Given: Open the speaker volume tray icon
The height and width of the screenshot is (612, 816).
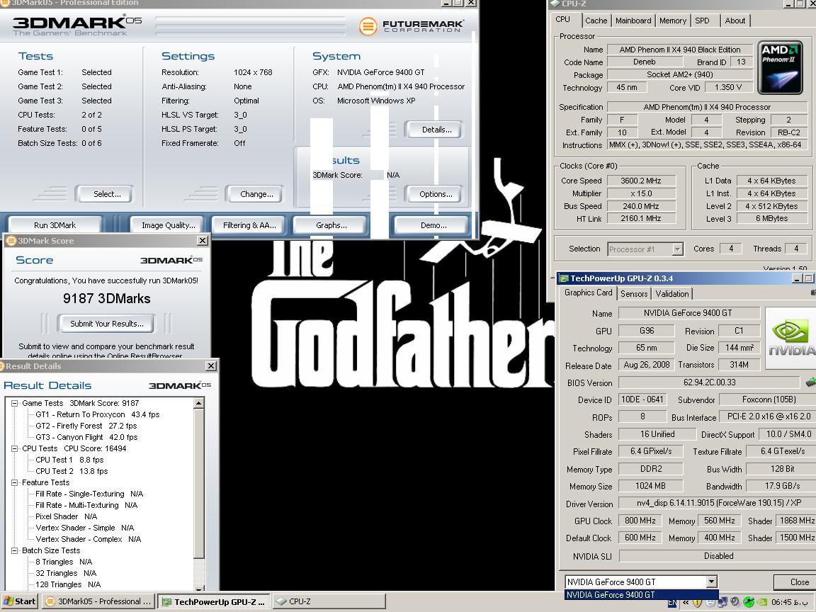Looking at the screenshot, I should [x=735, y=601].
